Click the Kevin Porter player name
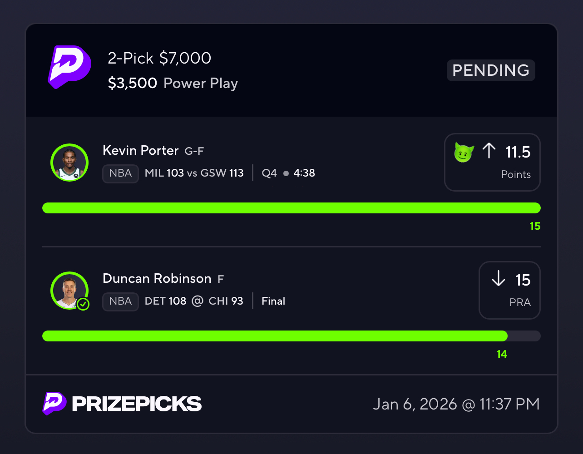Screen dimensions: 583x454 141,150
